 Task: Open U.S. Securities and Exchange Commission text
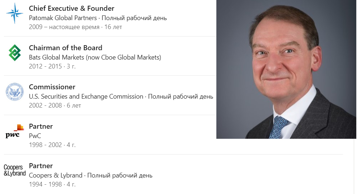pos(86,96)
